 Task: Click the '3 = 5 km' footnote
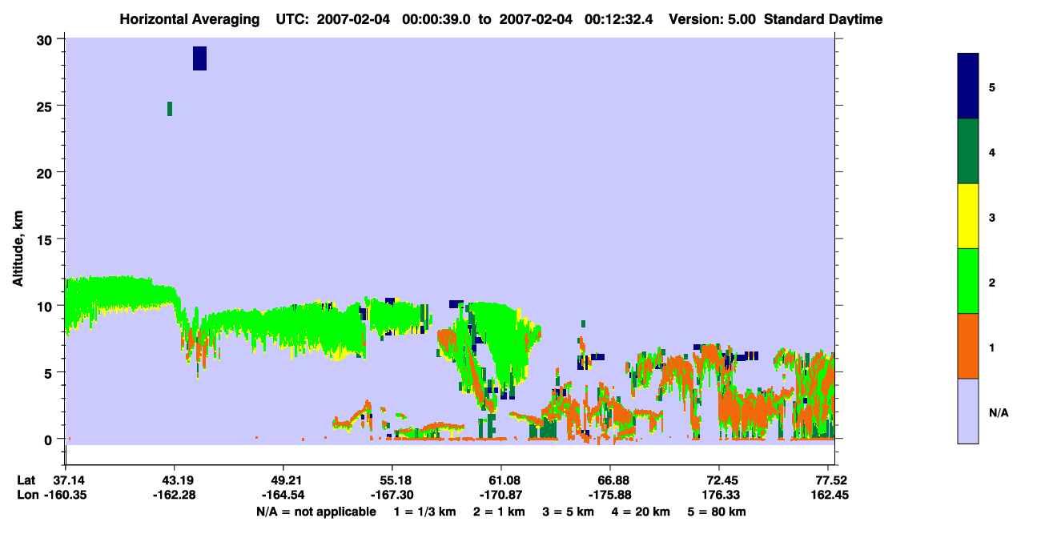pyautogui.click(x=568, y=512)
